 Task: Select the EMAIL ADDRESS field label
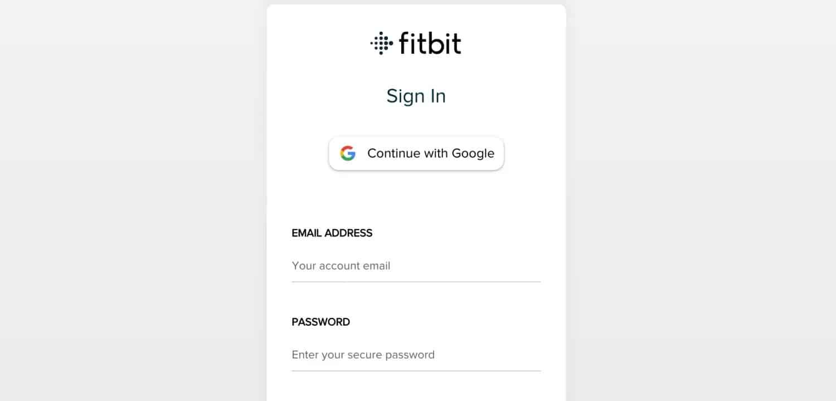tap(332, 233)
